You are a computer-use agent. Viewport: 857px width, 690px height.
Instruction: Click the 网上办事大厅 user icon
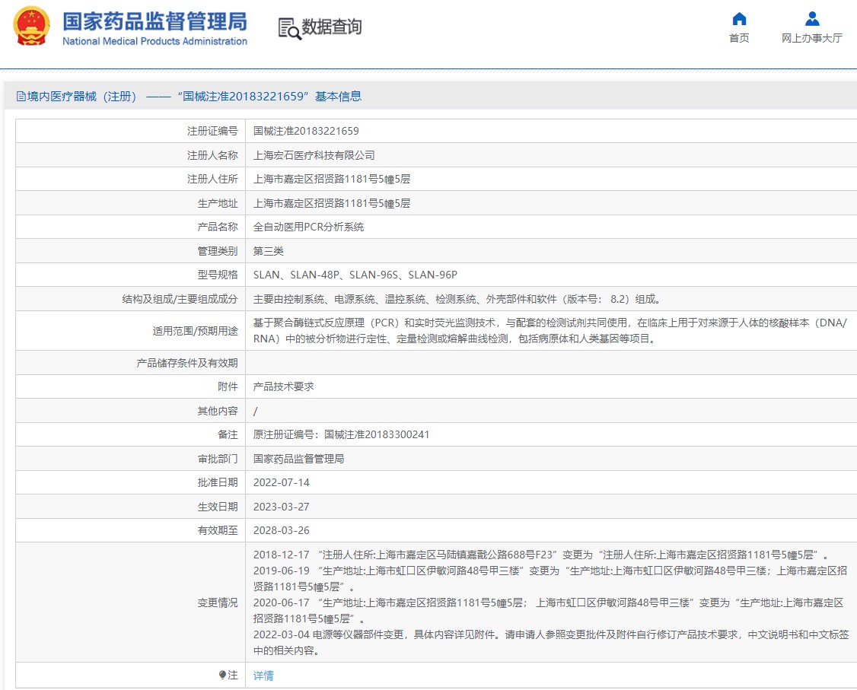click(812, 19)
